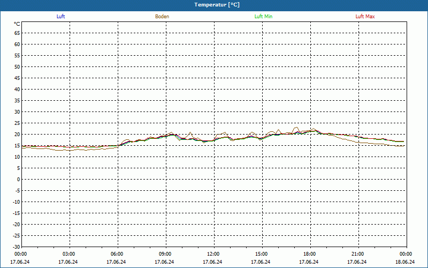The width and height of the screenshot is (428, 268).
Task: Click the Luft legend label
Action: (x=60, y=17)
